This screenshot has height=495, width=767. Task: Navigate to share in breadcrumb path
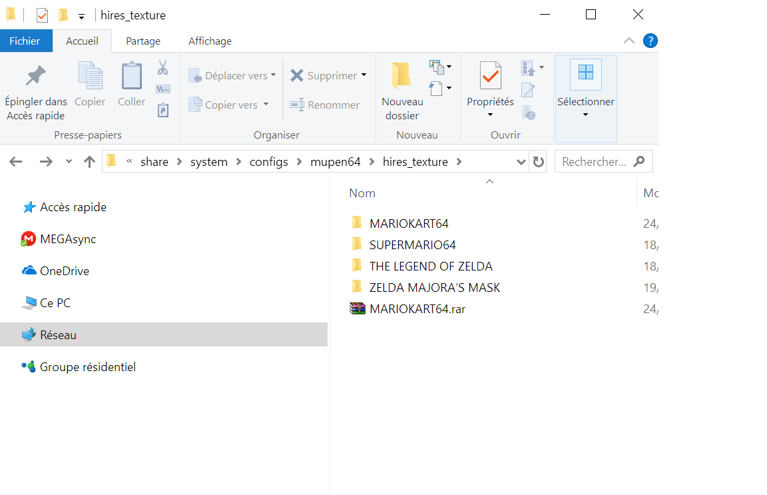pyautogui.click(x=154, y=162)
